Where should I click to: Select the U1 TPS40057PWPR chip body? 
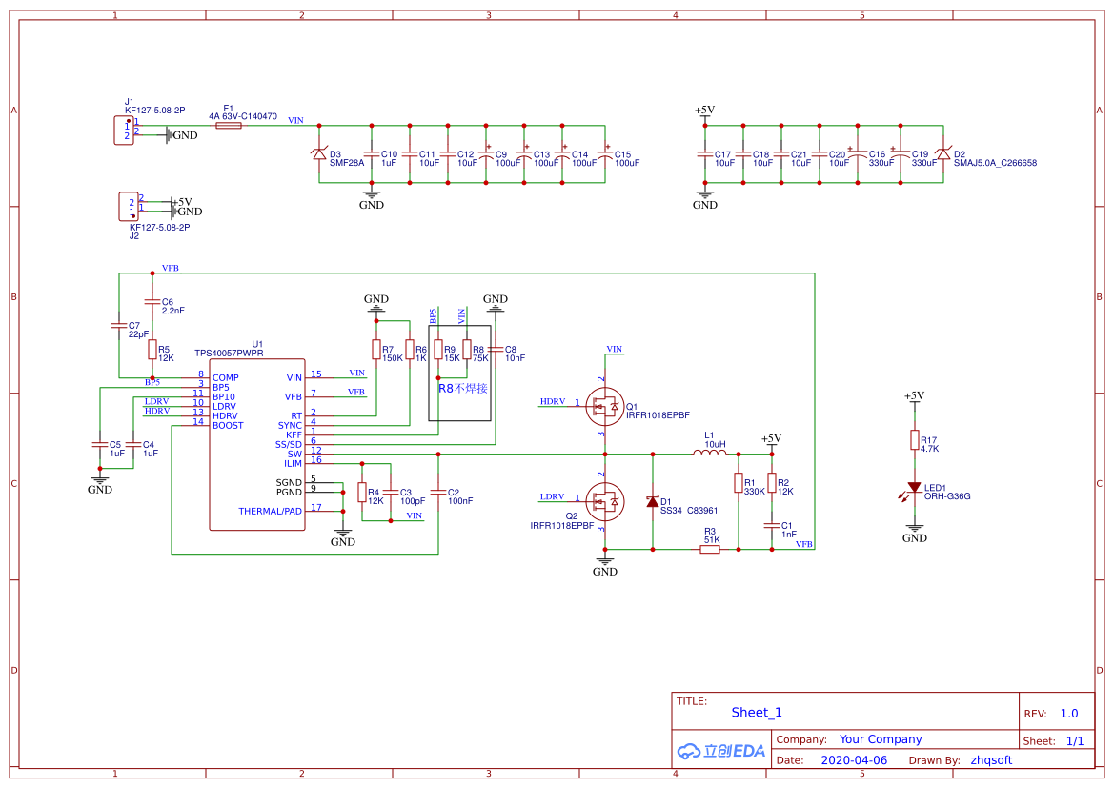(257, 444)
